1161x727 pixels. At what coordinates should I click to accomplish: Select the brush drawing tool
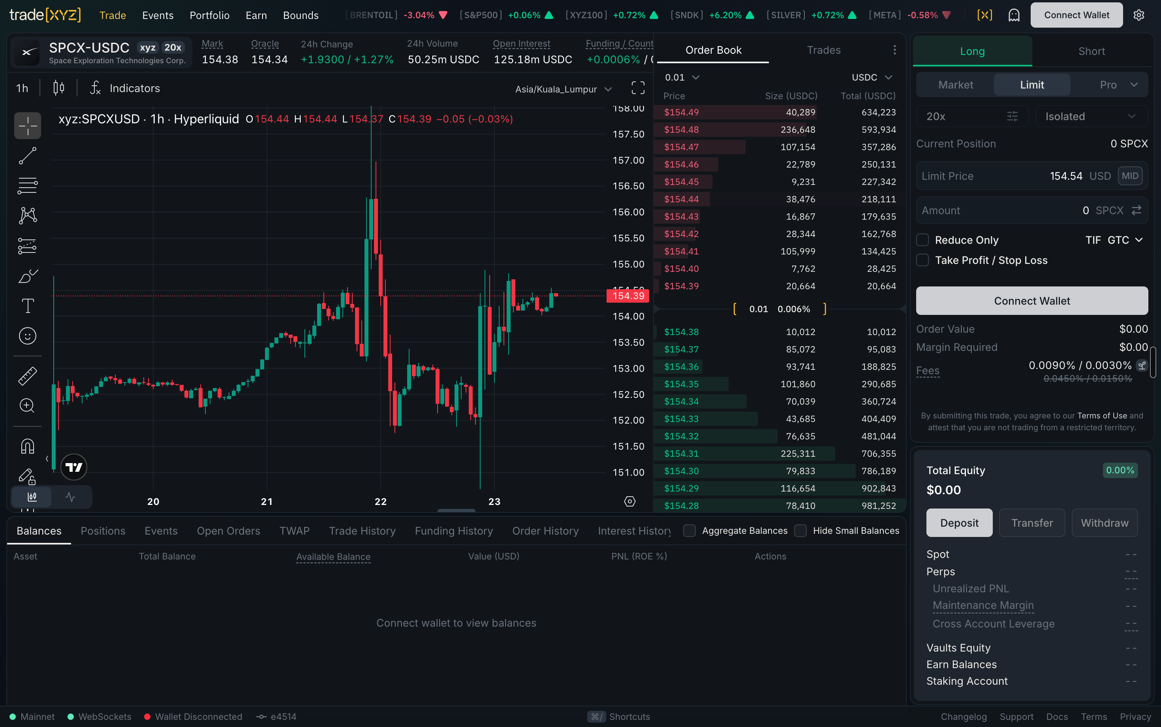27,276
